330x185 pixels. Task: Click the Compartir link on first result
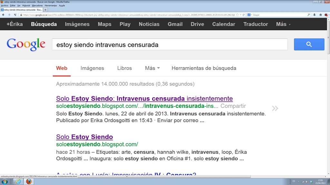point(233,106)
